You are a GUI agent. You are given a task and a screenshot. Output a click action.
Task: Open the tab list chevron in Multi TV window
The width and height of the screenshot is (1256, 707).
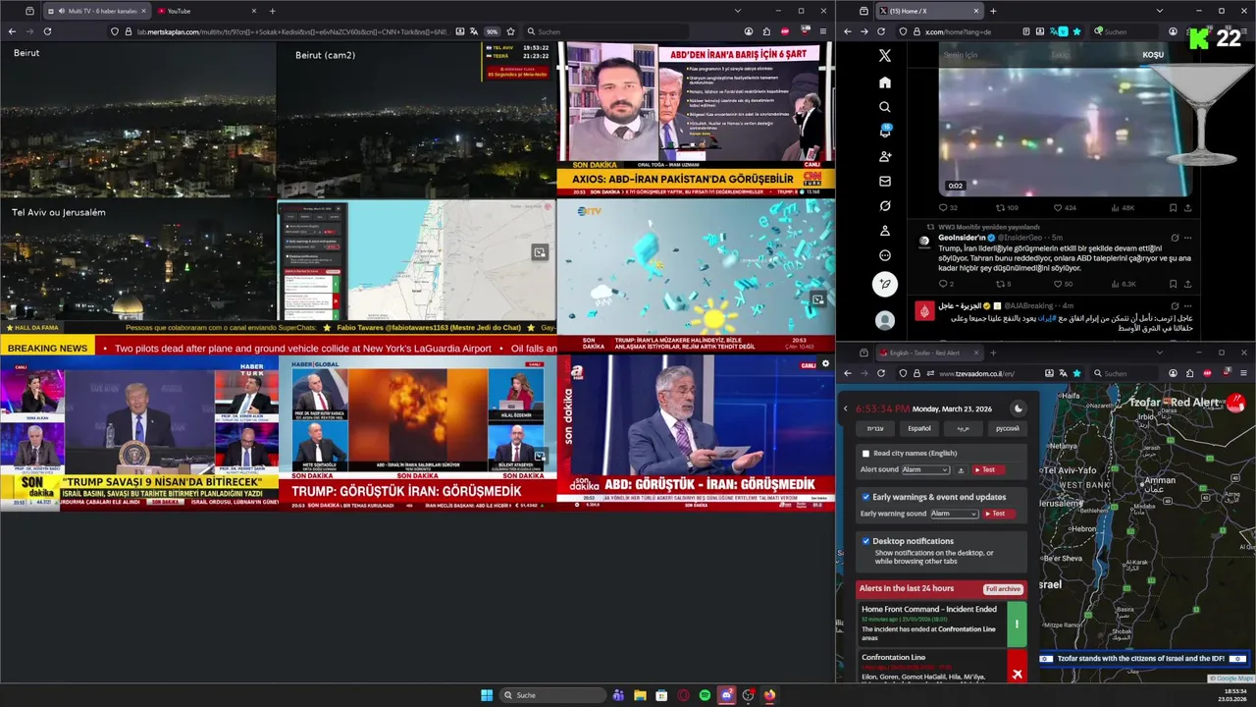point(738,11)
